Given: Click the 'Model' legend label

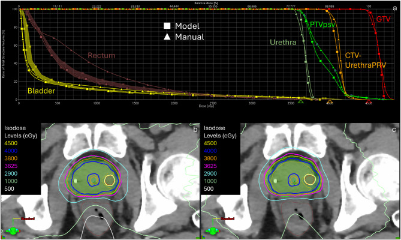Looking at the screenshot, I should click(x=187, y=26).
